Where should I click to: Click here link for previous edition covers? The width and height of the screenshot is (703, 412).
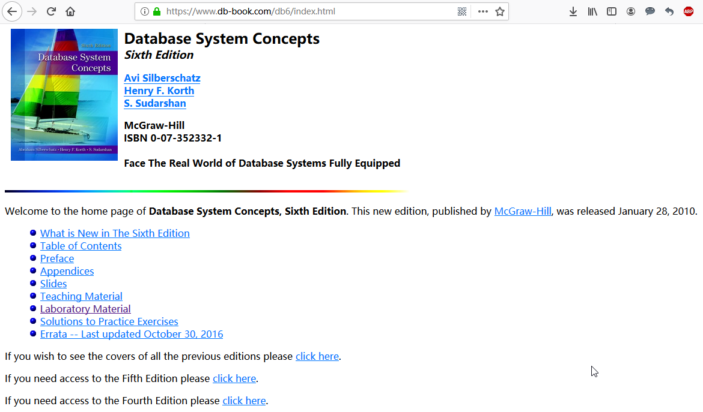317,357
